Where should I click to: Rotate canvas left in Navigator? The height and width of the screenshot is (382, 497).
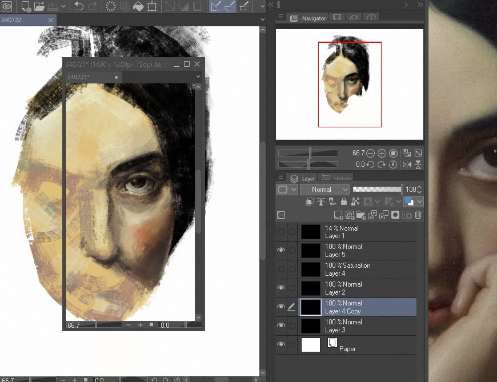click(x=370, y=164)
